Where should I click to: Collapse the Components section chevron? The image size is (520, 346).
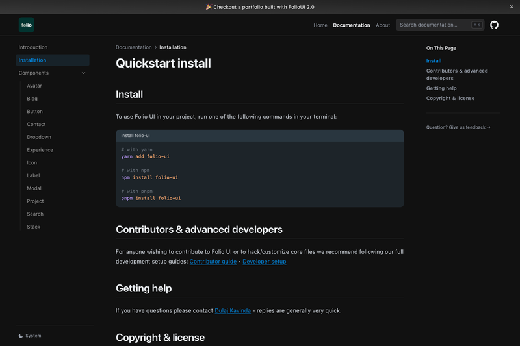[x=84, y=73]
